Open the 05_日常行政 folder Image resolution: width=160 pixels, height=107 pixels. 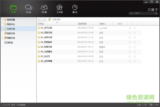coord(46,47)
